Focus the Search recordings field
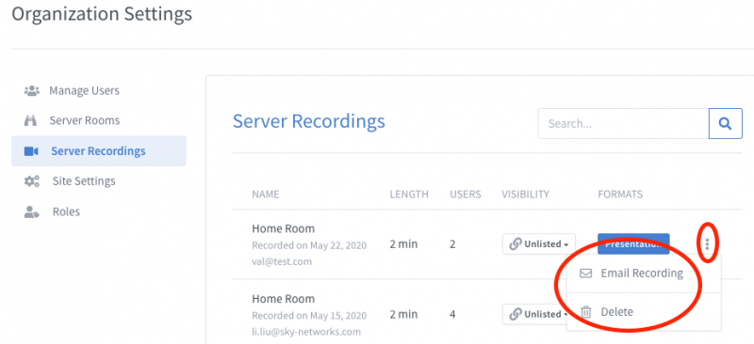Viewport: 754px width, 344px height. (x=623, y=124)
